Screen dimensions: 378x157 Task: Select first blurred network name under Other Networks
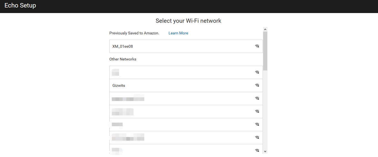tap(115, 72)
